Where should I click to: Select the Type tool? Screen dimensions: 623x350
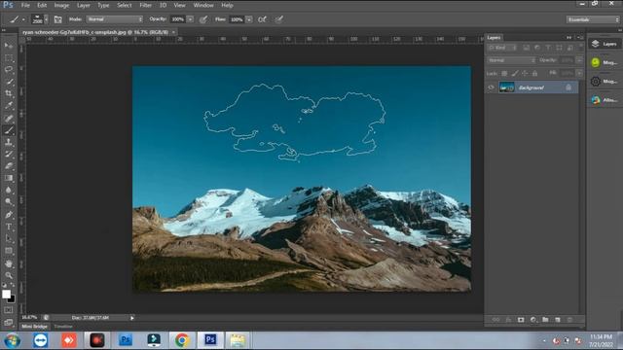(9, 227)
